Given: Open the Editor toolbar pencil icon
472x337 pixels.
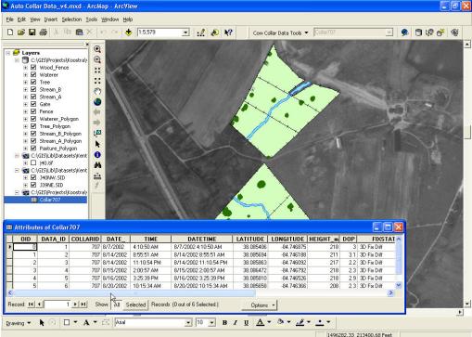Looking at the screenshot, I should [x=201, y=32].
